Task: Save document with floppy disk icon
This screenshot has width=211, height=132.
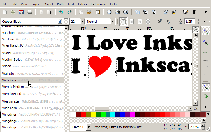Action: pos(21,12)
